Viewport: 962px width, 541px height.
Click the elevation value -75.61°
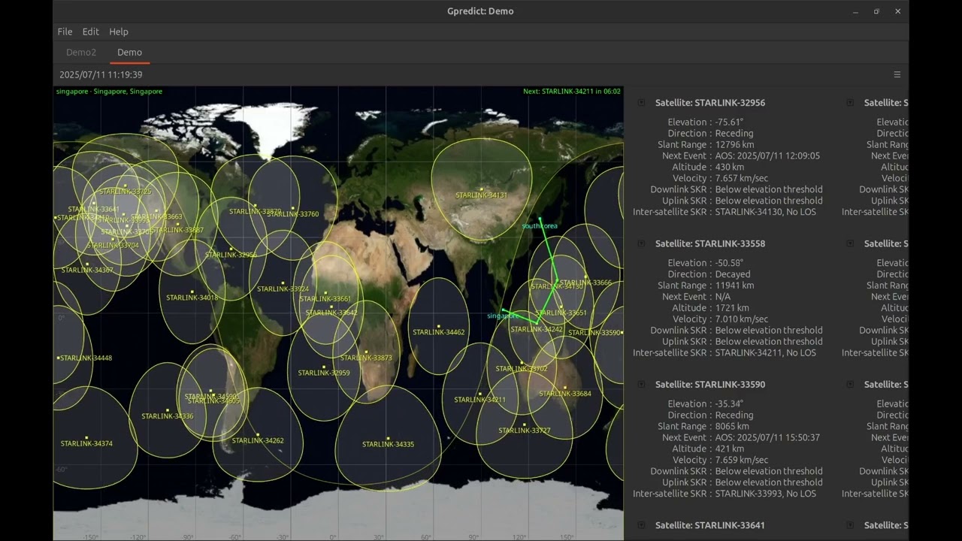point(729,122)
